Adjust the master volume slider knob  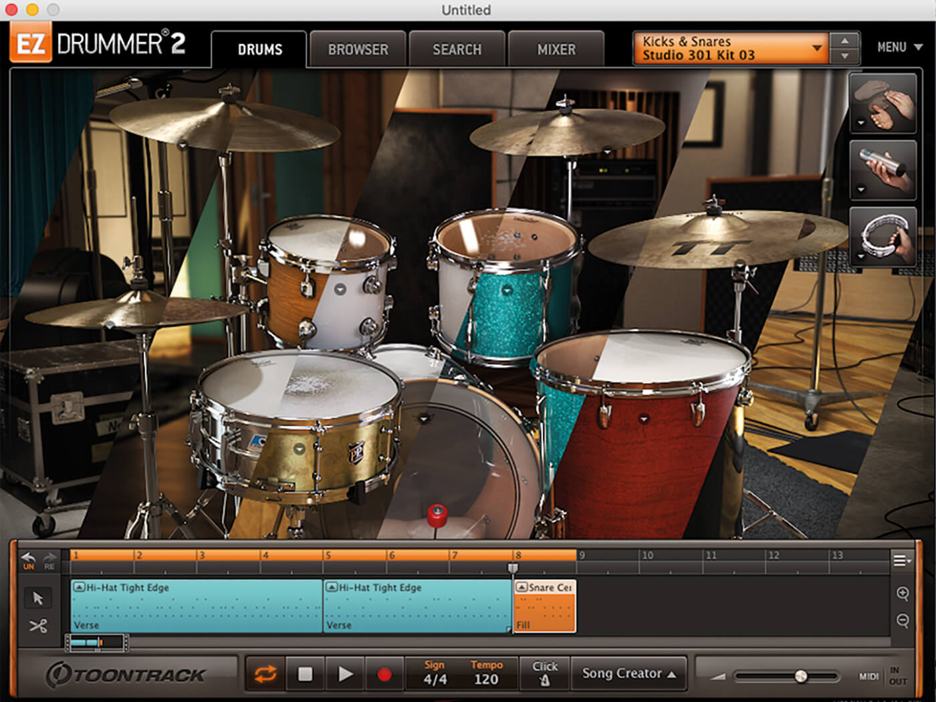[x=801, y=677]
